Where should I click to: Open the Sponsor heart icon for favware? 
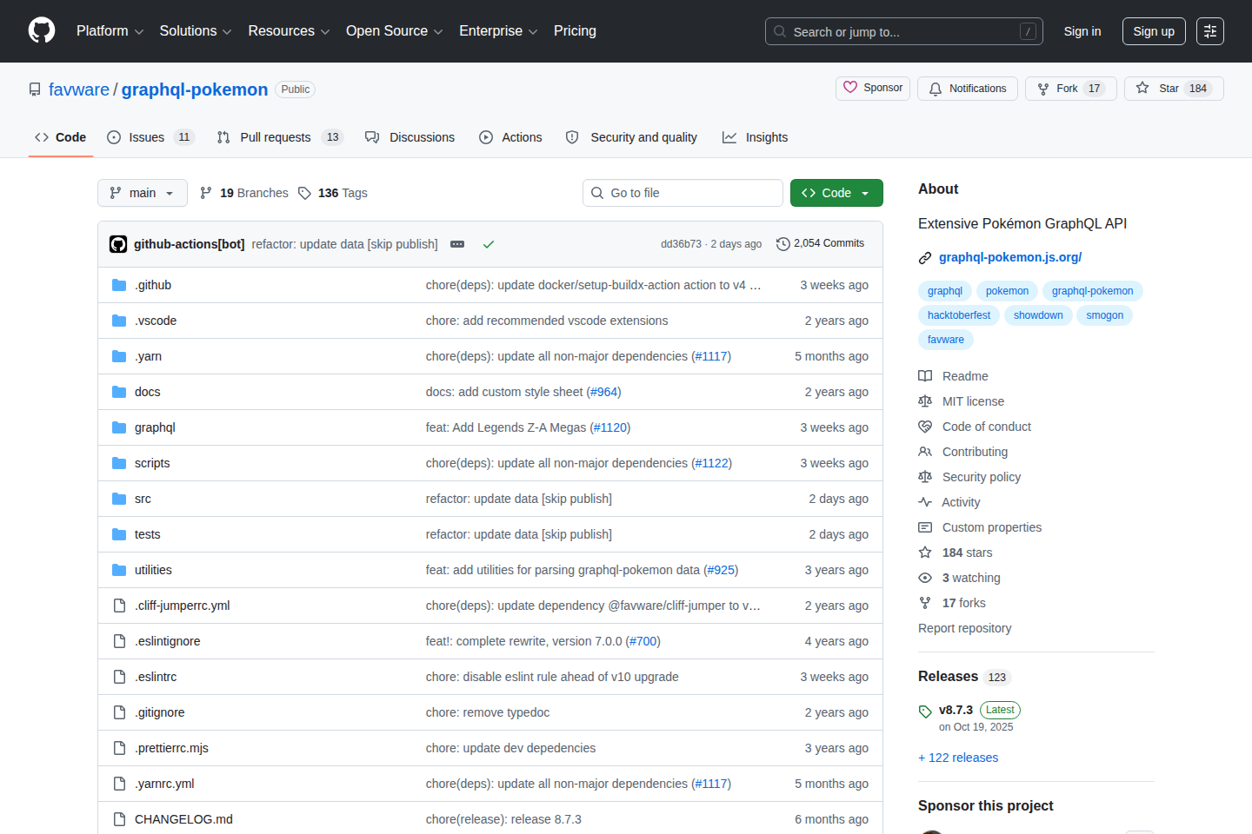(x=850, y=88)
